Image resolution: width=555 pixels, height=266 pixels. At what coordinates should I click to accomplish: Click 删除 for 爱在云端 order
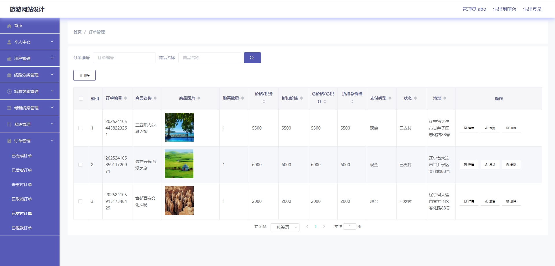pyautogui.click(x=511, y=165)
